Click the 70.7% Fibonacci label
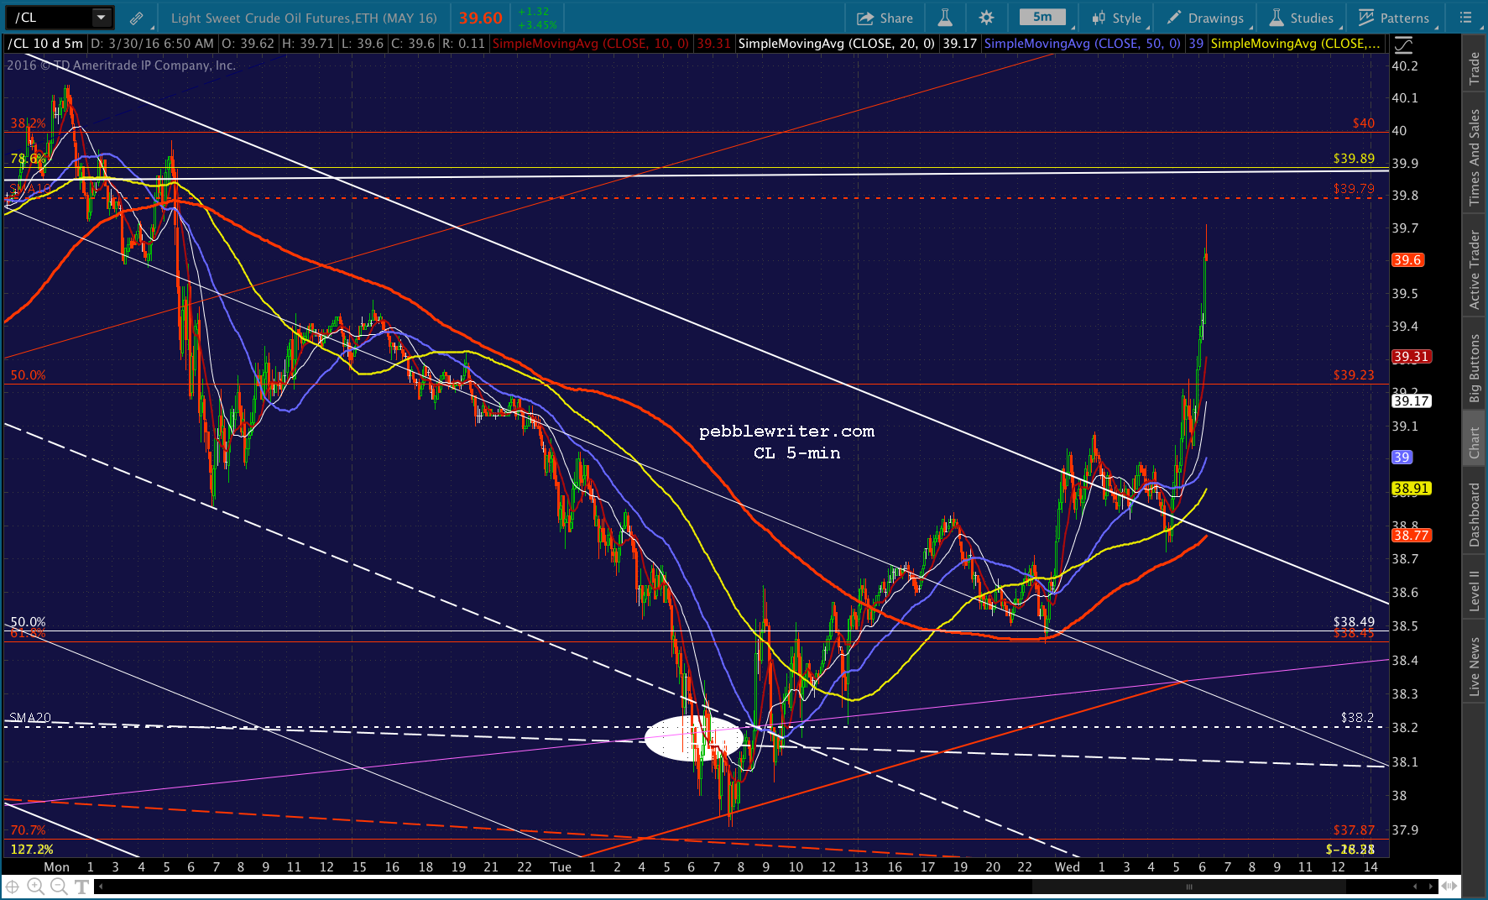The height and width of the screenshot is (900, 1488). (x=29, y=830)
